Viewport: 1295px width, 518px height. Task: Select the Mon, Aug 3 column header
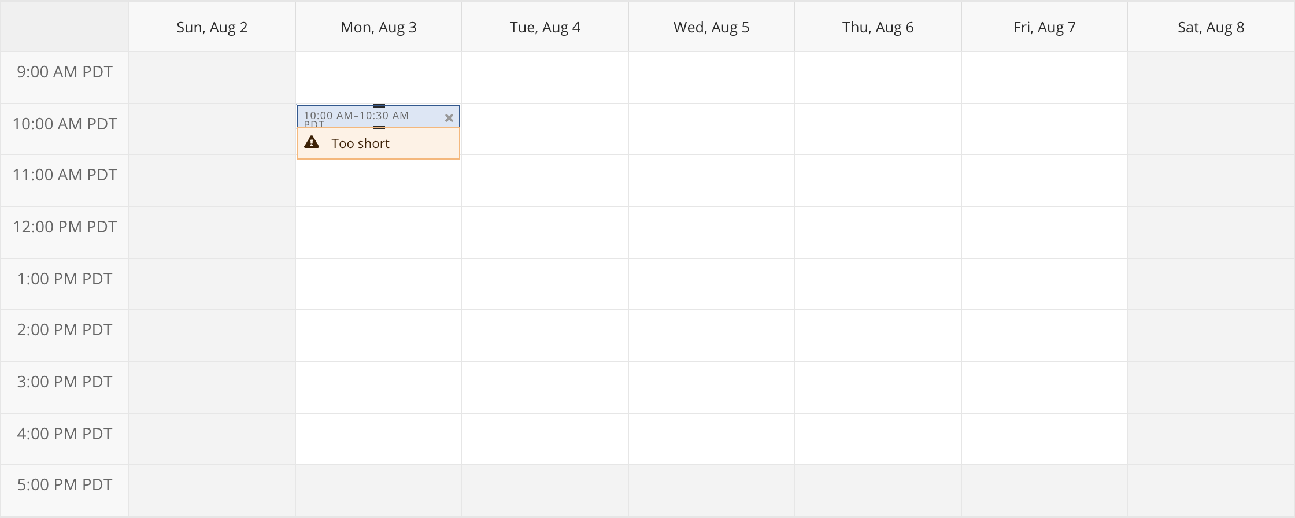coord(379,27)
